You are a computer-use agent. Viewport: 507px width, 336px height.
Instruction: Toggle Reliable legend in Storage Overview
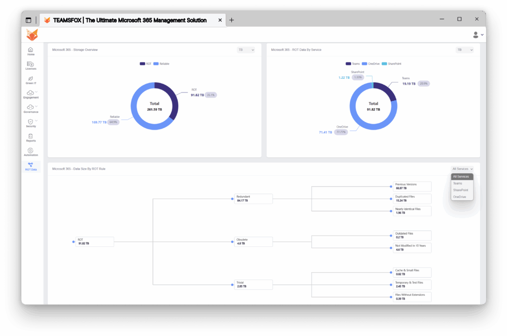coord(161,64)
